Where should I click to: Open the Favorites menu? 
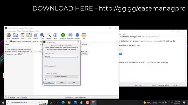(x=25, y=31)
